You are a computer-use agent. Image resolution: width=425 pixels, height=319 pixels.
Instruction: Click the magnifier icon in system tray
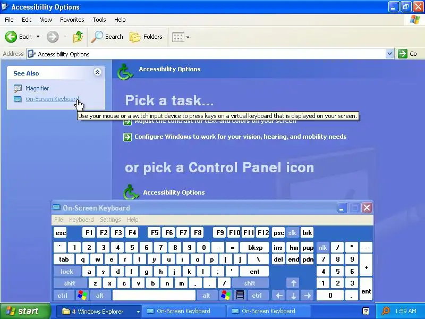point(386,311)
